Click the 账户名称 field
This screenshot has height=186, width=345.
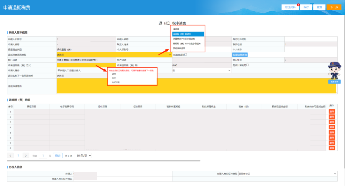(x=202, y=60)
